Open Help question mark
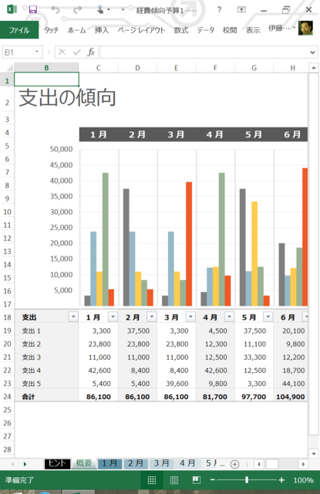This screenshot has height=494, width=320. [x=219, y=10]
